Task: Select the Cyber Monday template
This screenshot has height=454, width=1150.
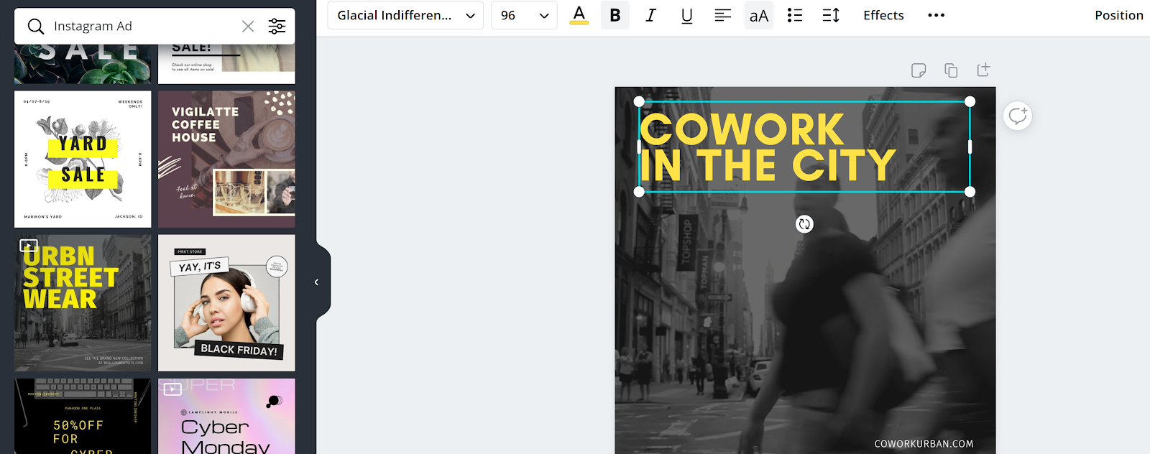Action: pyautogui.click(x=226, y=416)
